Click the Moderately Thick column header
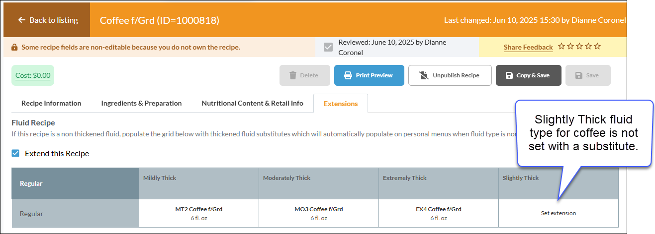Image resolution: width=655 pixels, height=234 pixels. tap(319, 183)
